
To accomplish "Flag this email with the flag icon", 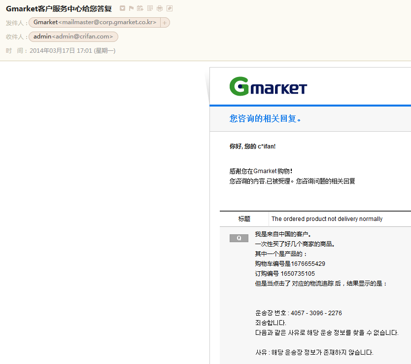I will [131, 8].
